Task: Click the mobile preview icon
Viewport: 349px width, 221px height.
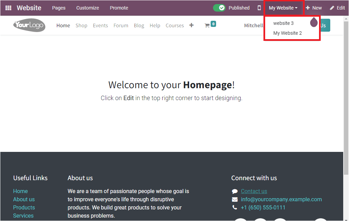Action: pyautogui.click(x=259, y=8)
